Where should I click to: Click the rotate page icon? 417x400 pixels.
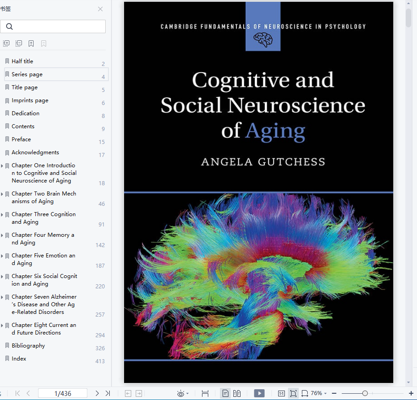click(305, 393)
